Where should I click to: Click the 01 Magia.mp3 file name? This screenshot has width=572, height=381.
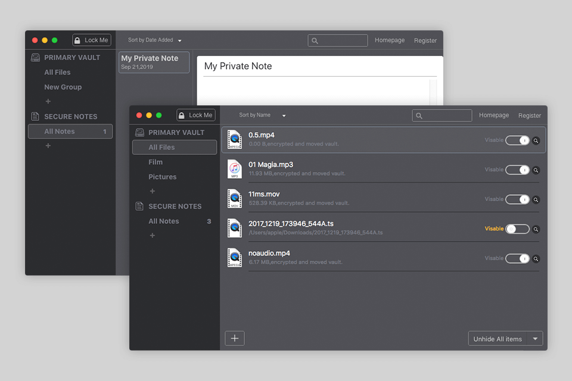[x=271, y=164]
